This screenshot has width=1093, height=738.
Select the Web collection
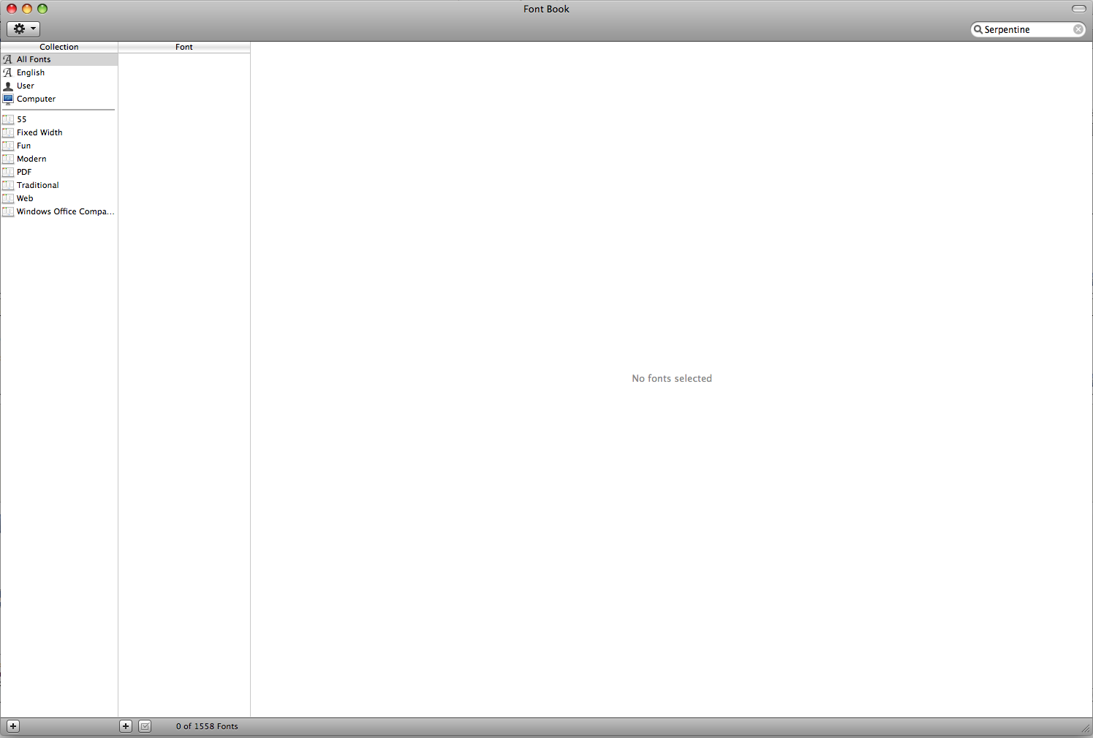click(x=58, y=198)
